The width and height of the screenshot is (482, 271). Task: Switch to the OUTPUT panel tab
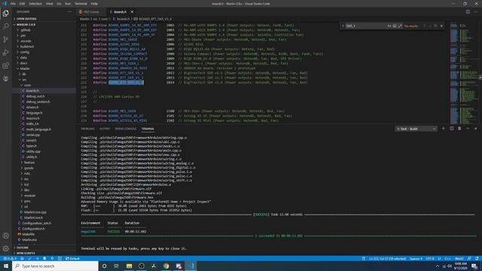tap(105, 129)
